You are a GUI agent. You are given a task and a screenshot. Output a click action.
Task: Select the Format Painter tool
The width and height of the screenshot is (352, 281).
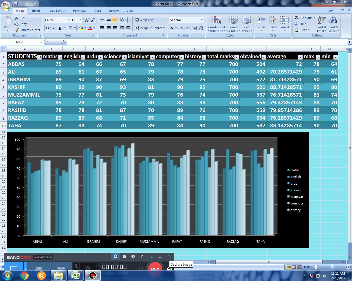point(27,30)
